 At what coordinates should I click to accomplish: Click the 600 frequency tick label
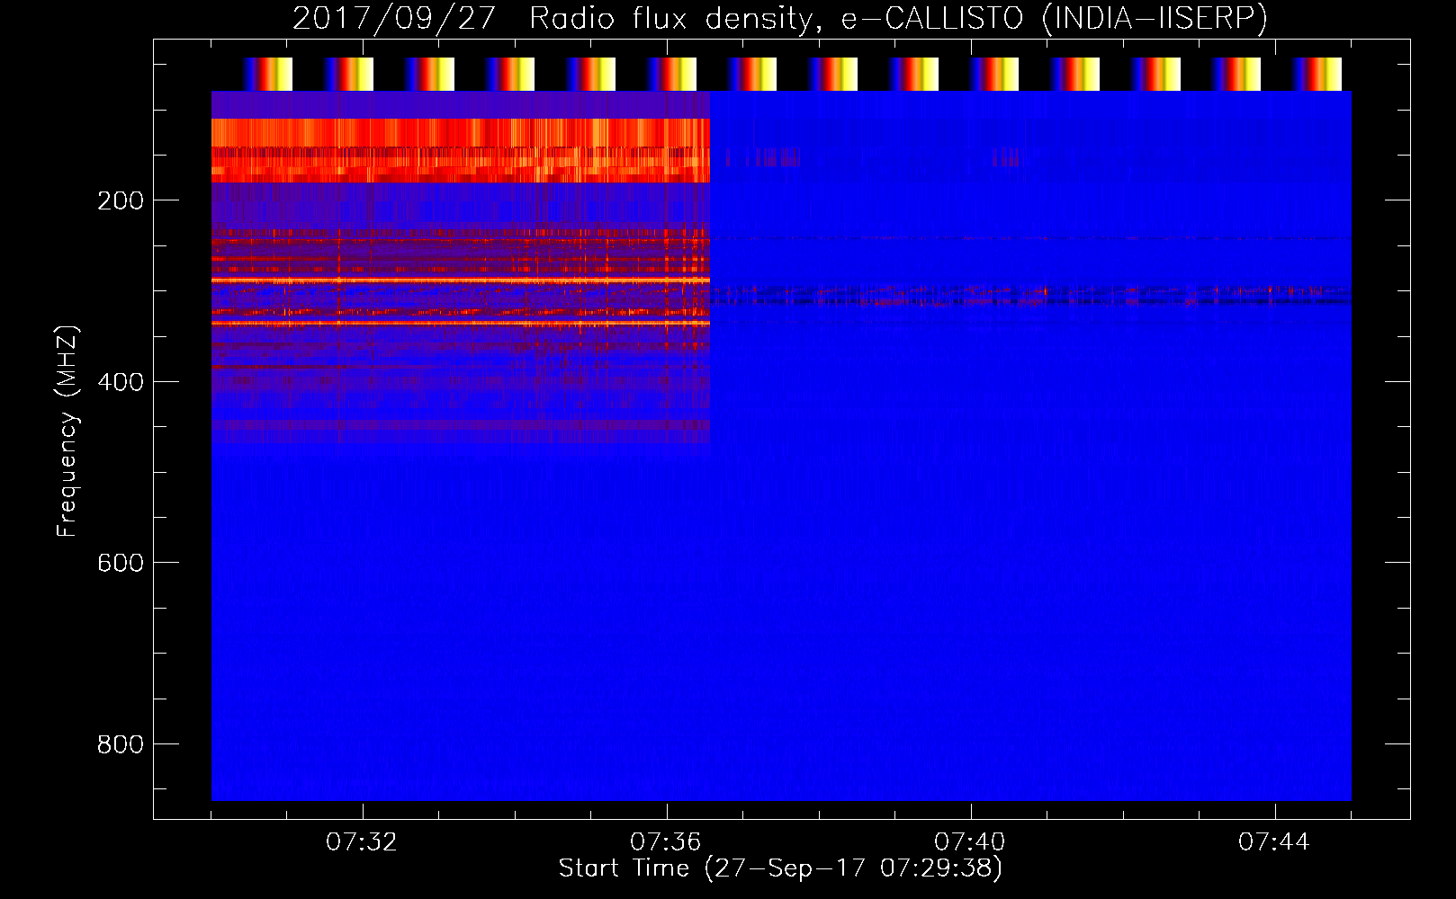click(121, 563)
